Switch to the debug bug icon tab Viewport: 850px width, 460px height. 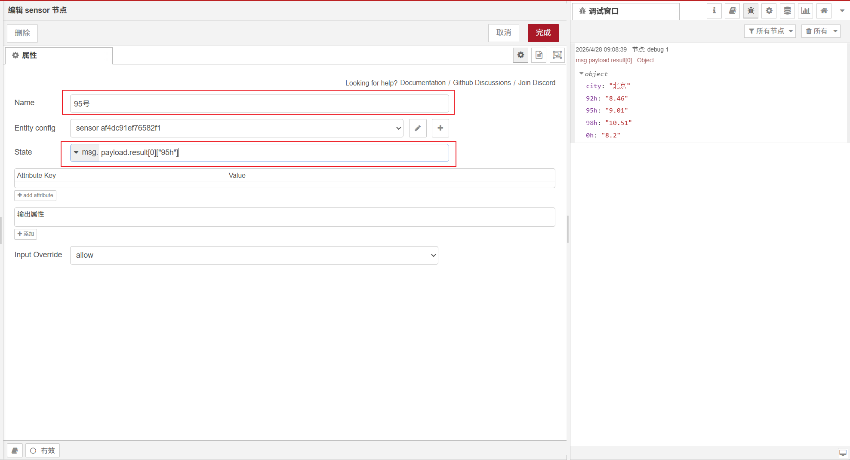[751, 11]
